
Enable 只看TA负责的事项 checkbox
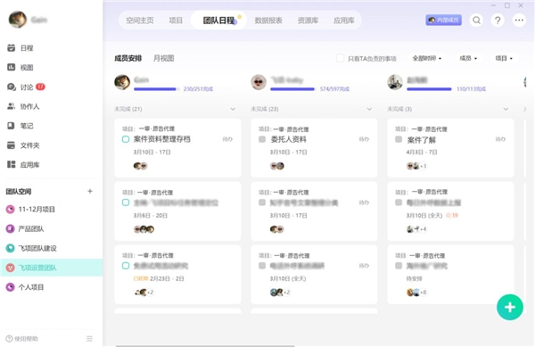pyautogui.click(x=340, y=58)
